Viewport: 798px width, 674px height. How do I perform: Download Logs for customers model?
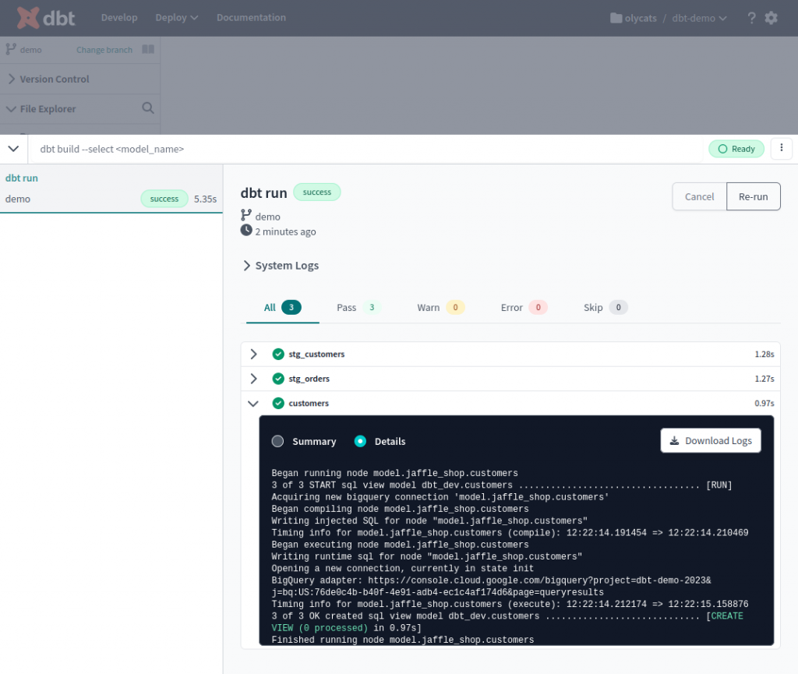point(711,440)
